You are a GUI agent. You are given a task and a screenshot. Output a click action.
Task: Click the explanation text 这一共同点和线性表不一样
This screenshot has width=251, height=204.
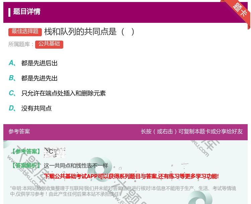pyautogui.click(x=76, y=166)
